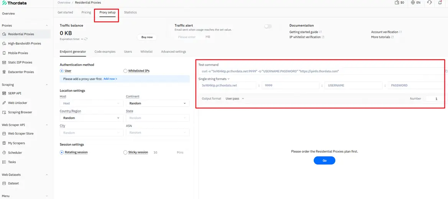The image size is (448, 199).
Task: Open the Output format User:pass dropdown
Action: pos(235,99)
